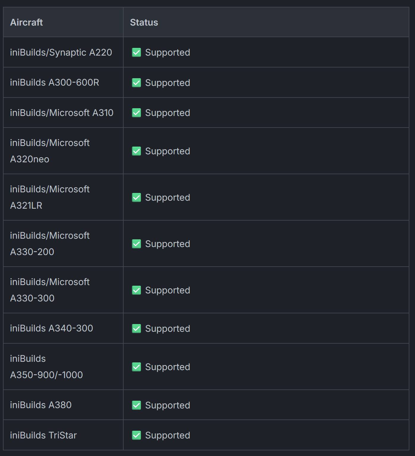
Task: Click the iniBuilds TriStar aircraft cell
Action: (x=63, y=435)
